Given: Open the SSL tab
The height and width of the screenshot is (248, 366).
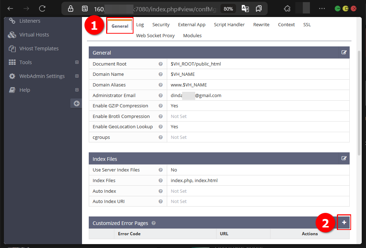Looking at the screenshot, I should click(307, 25).
